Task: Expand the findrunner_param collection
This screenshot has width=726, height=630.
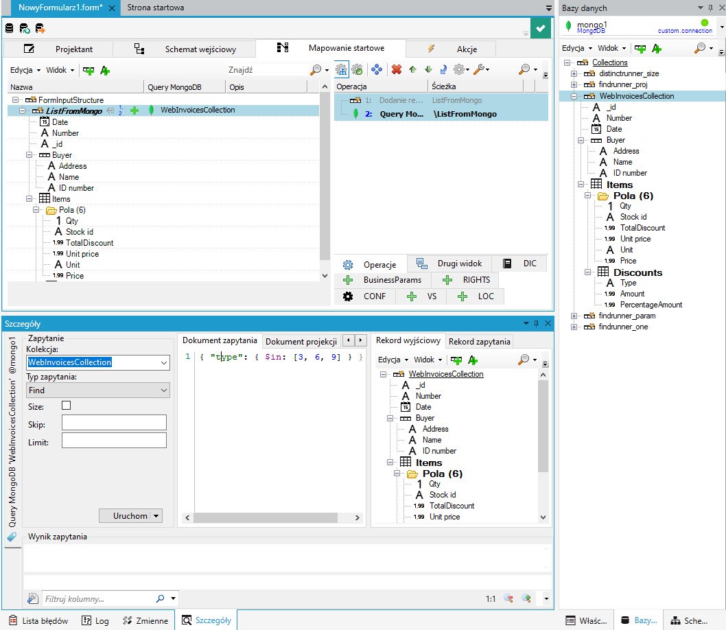Action: [574, 316]
